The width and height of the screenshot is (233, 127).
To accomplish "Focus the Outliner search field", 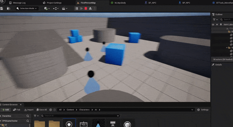I will click(226, 19).
